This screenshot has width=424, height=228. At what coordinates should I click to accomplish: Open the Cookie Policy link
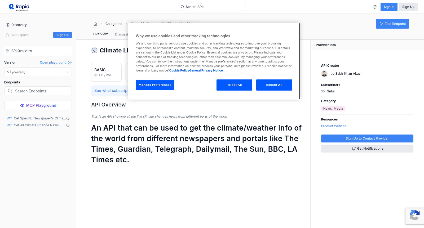(179, 70)
